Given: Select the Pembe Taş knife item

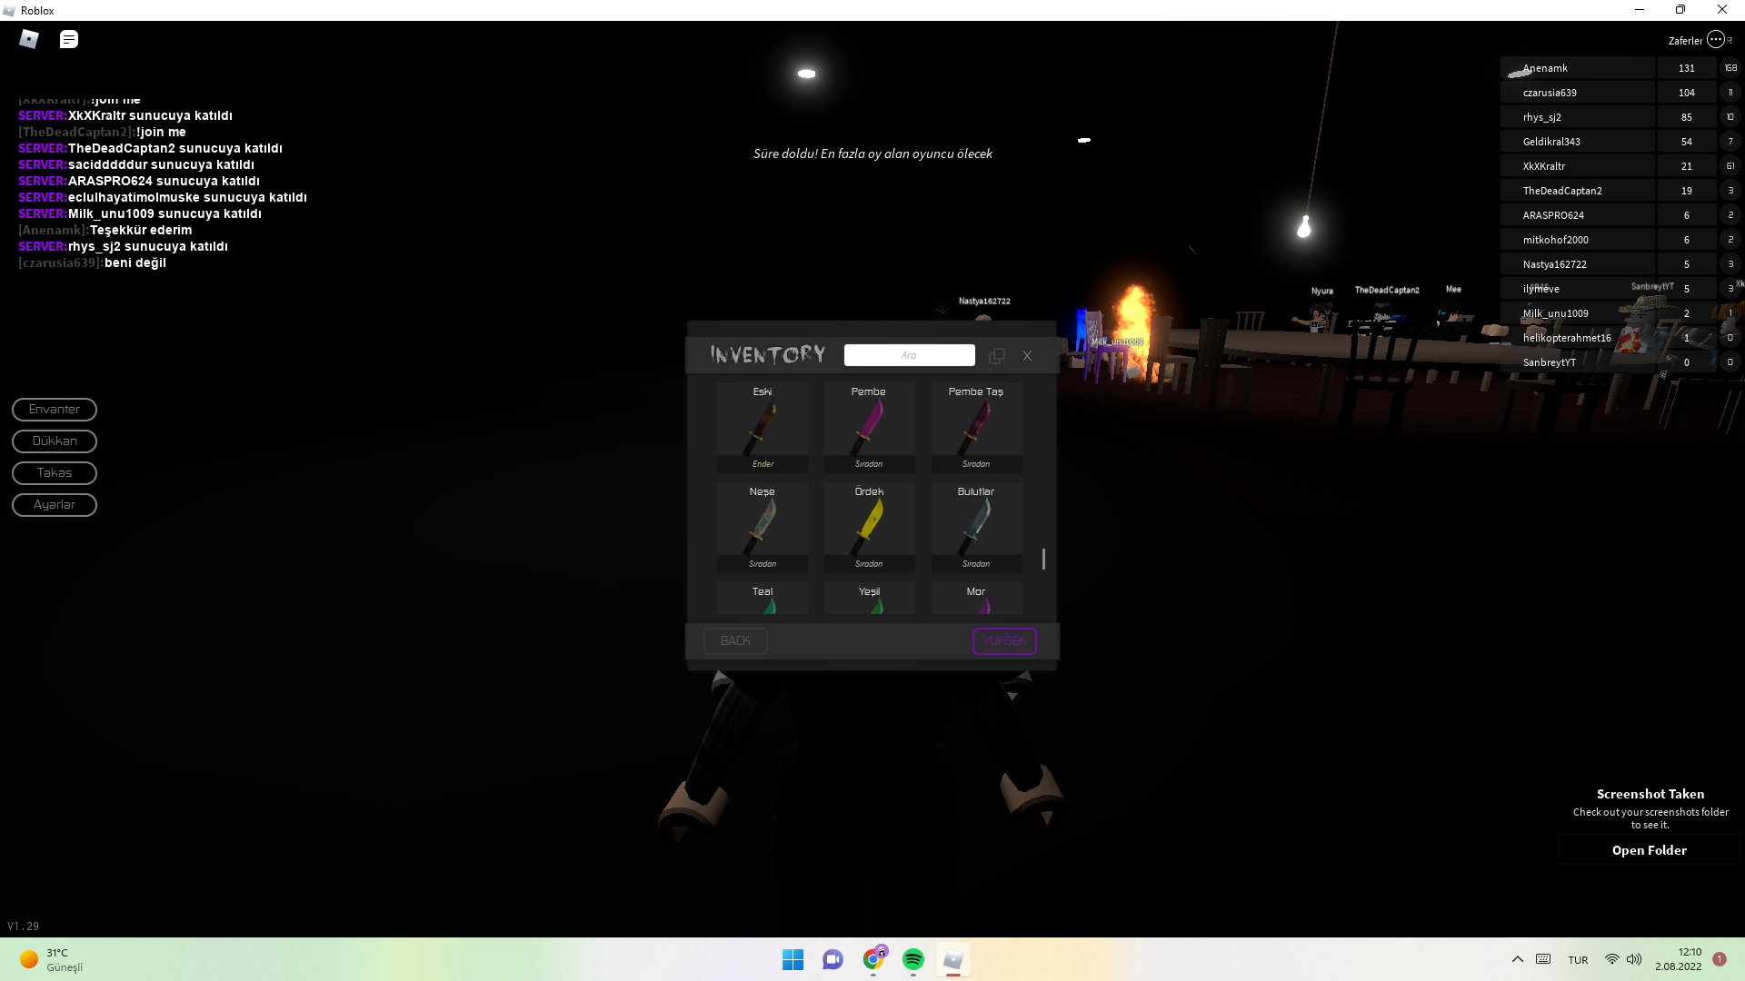Looking at the screenshot, I should click(976, 427).
